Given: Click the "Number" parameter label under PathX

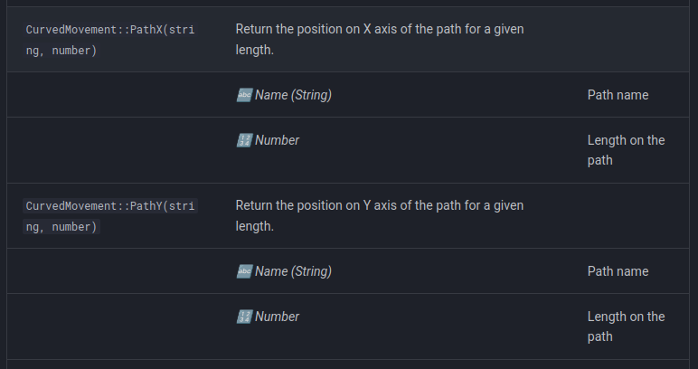Looking at the screenshot, I should click(277, 140).
